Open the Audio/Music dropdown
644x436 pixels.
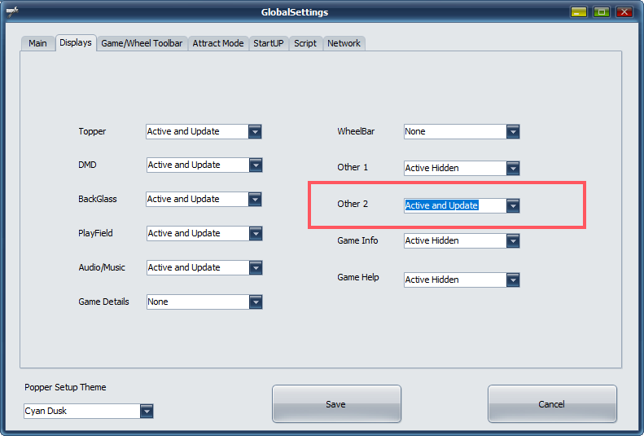256,268
